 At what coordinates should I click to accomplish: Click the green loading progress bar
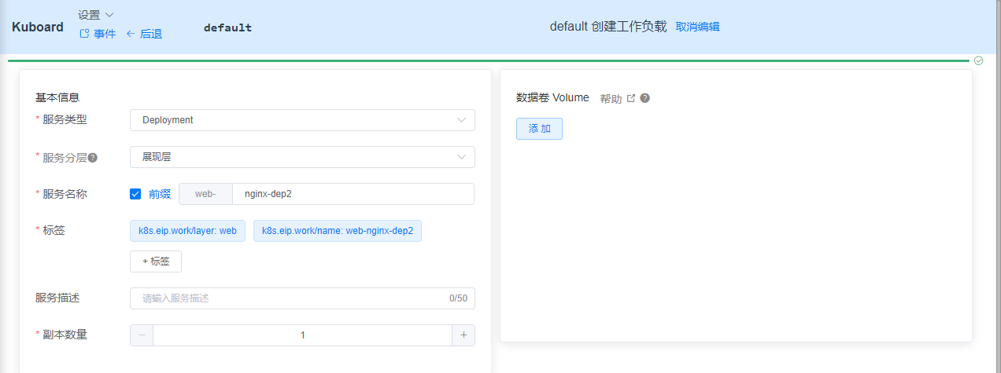click(x=489, y=60)
